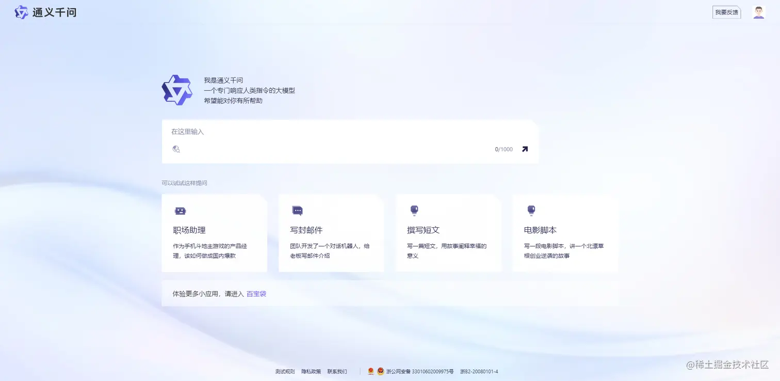780x381 pixels.
Task: Click the 可以试试这样提问 hint label
Action: (x=185, y=183)
